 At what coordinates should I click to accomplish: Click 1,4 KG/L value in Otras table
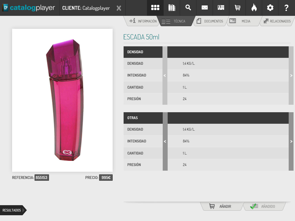(x=189, y=129)
